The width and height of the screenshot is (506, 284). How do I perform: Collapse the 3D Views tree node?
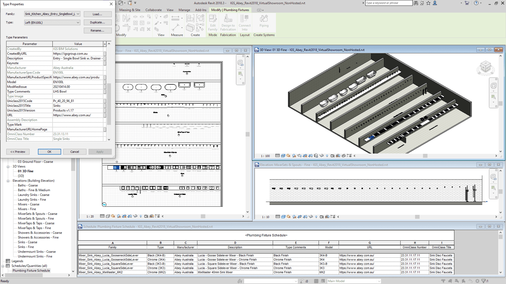click(8, 166)
